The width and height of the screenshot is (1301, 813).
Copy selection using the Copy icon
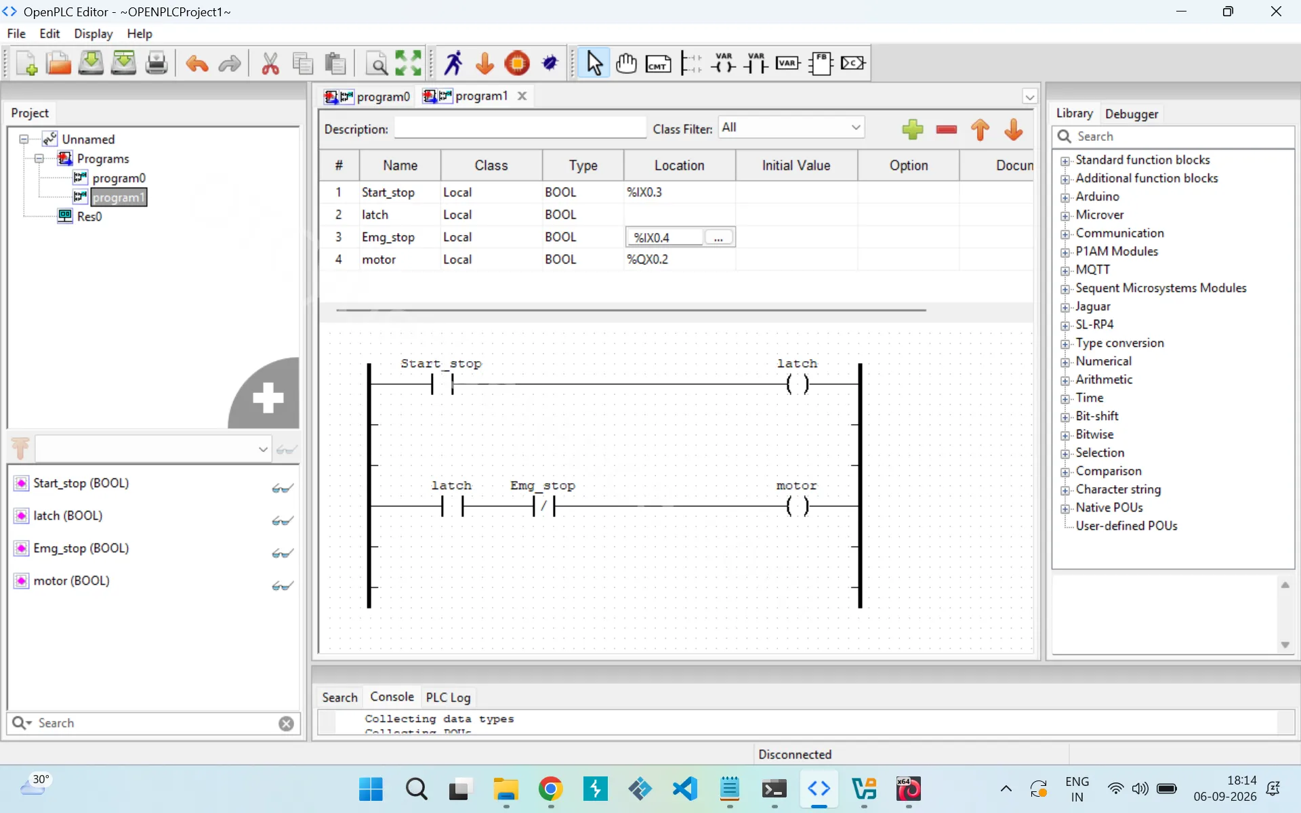pyautogui.click(x=303, y=64)
